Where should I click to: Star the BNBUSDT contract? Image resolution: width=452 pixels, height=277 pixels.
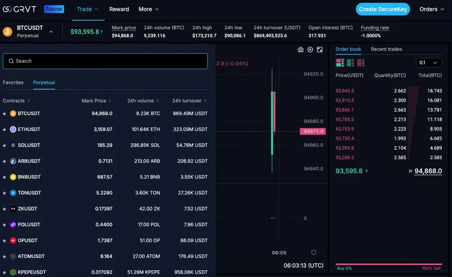[5, 177]
